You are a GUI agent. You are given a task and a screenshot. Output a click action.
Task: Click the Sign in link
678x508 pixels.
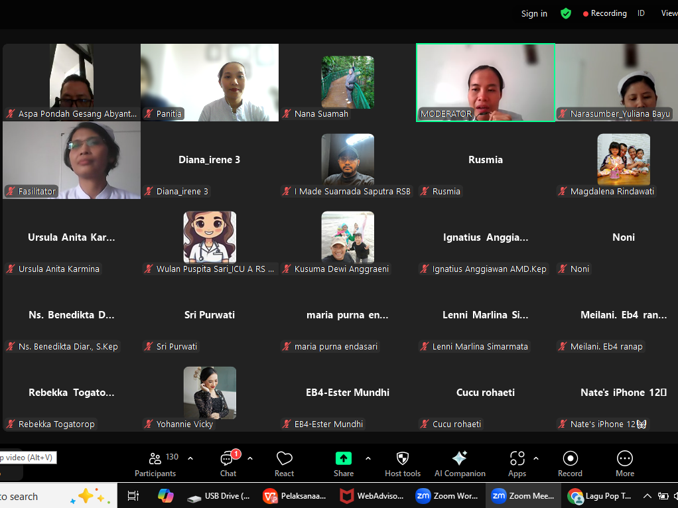pos(534,14)
